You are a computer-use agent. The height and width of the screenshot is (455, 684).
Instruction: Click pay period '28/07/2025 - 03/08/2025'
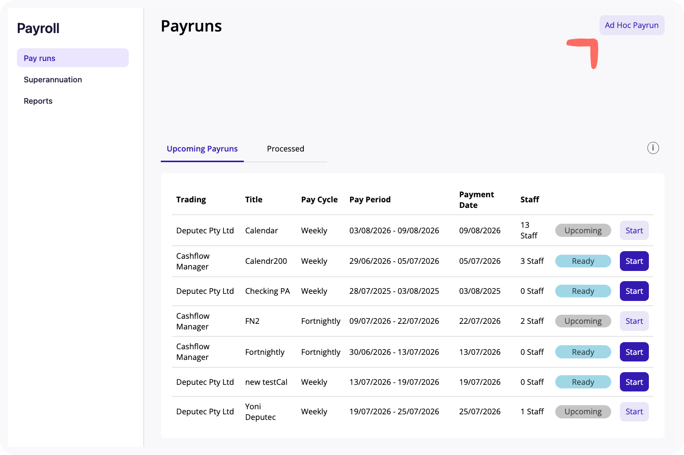pyautogui.click(x=394, y=291)
